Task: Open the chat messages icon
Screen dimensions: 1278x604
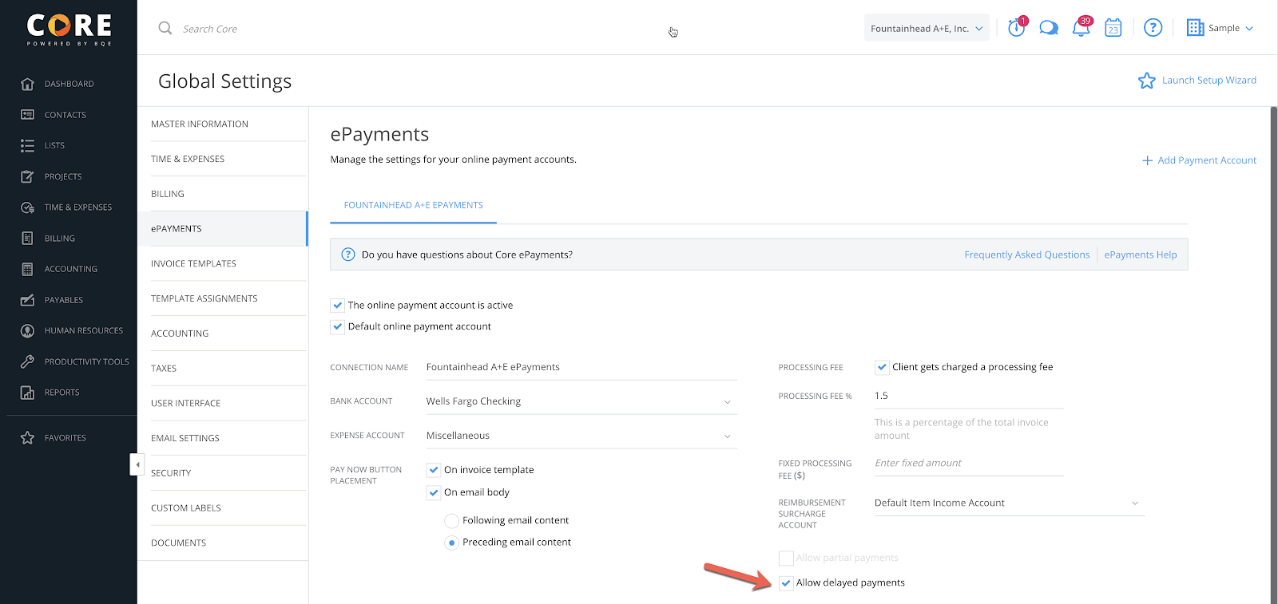Action: [x=1049, y=28]
